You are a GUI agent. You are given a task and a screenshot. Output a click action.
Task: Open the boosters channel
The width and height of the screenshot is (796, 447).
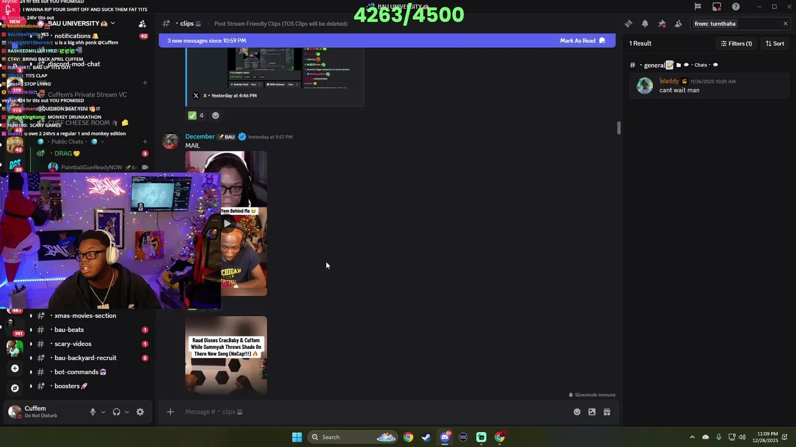pos(71,386)
